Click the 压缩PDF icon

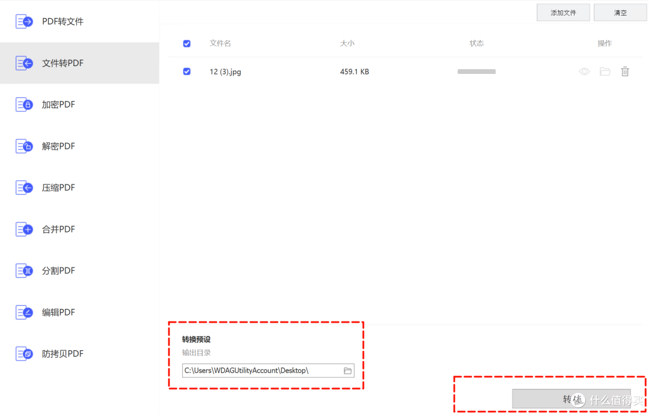[24, 187]
